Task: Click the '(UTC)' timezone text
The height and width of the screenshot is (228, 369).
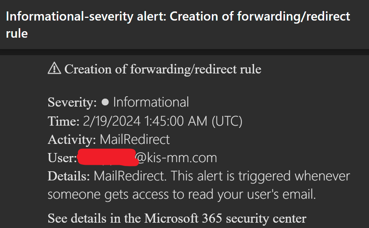Action: coord(227,121)
